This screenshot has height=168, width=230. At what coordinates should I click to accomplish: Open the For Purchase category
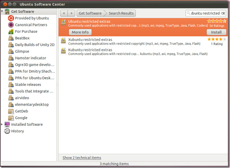click(26, 32)
